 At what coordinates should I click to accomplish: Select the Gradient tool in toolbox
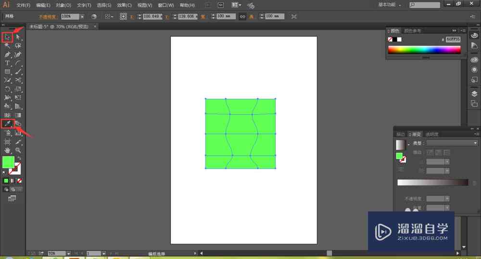(x=18, y=115)
